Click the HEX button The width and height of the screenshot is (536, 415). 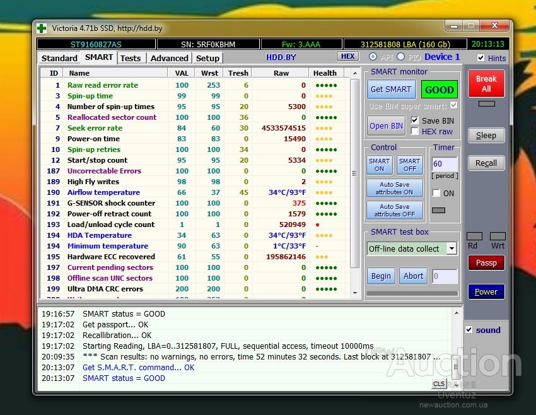point(347,56)
